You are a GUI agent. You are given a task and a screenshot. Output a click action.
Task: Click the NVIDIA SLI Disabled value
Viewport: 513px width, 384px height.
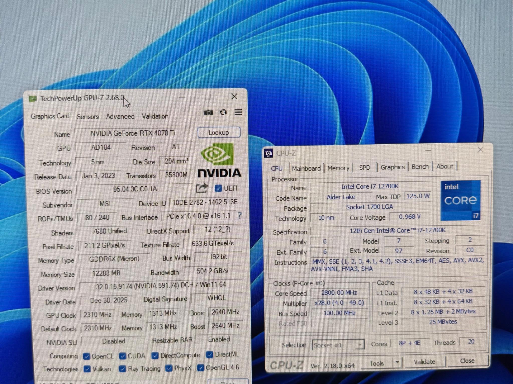(x=114, y=341)
